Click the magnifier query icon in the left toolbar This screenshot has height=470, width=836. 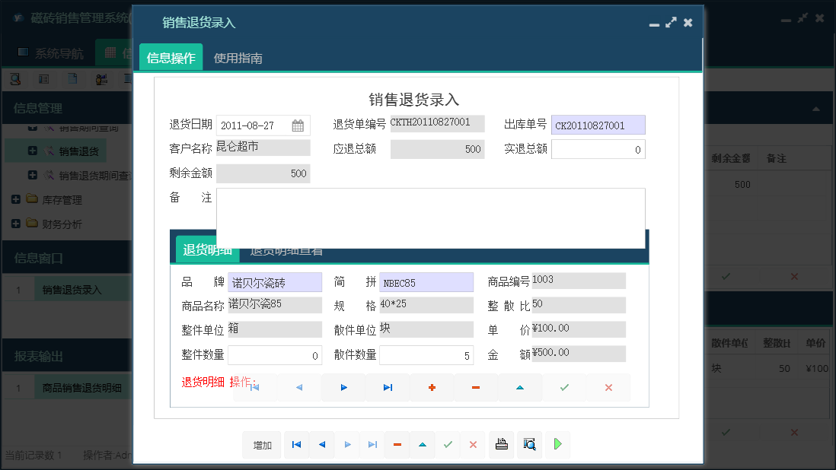[15, 78]
